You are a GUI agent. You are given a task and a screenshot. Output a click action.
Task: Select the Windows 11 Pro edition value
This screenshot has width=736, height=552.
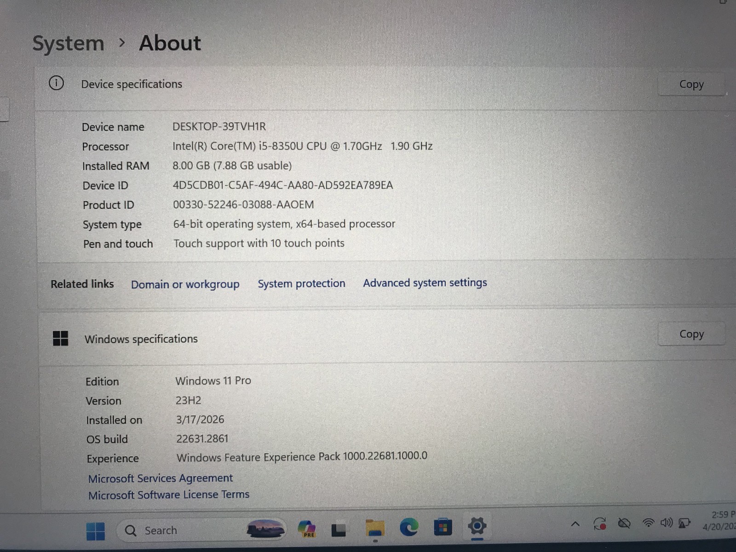tap(213, 381)
